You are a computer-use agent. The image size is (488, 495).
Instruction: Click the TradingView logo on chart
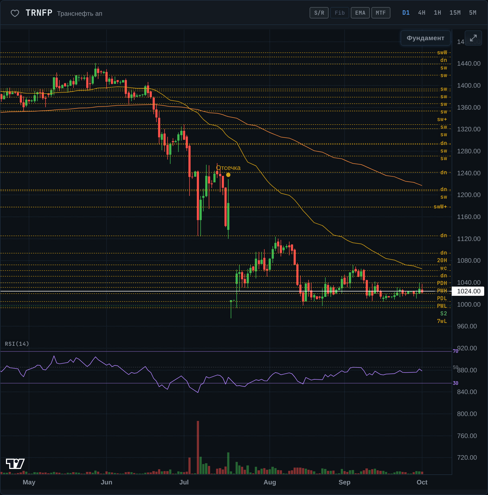15,464
